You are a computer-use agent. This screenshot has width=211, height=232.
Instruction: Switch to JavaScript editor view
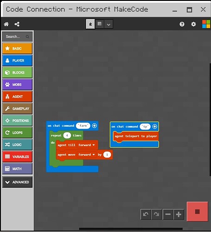pos(100,24)
